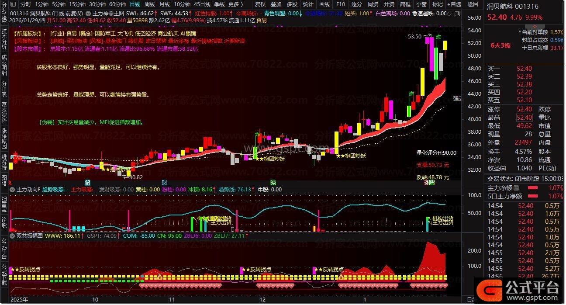Toggle 叠加 overlay mode
566x305 pixels.
pyautogui.click(x=276, y=4)
